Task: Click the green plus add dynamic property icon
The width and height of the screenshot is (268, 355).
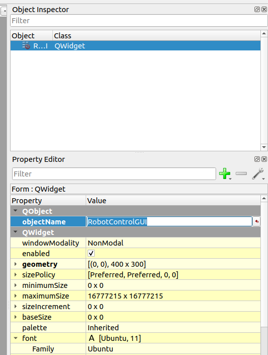Action: 225,173
